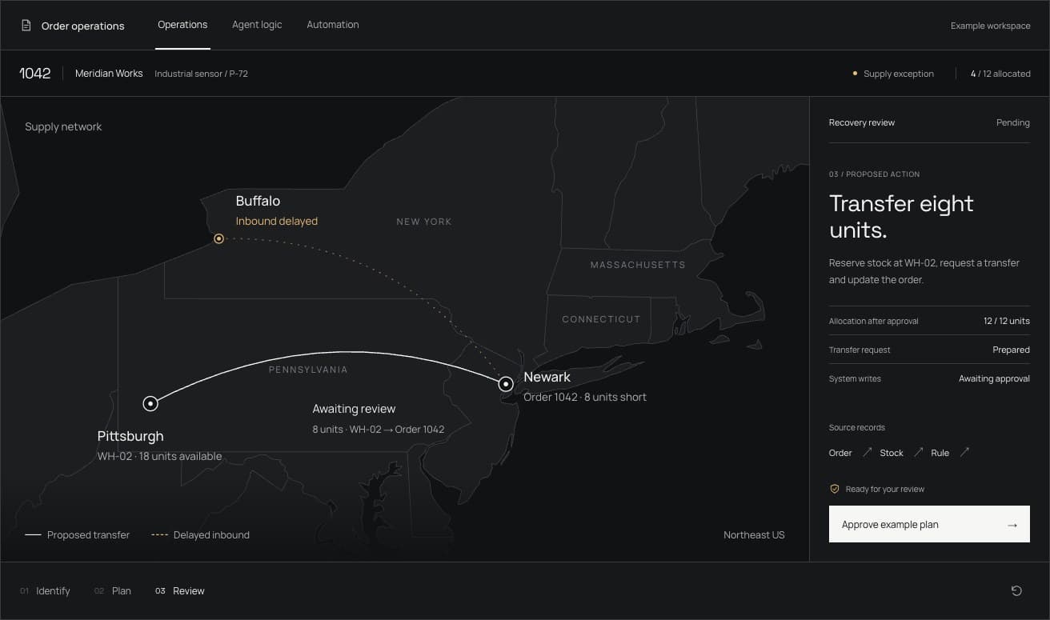This screenshot has width=1050, height=620.
Task: Open the Rule source record arrow
Action: (964, 453)
